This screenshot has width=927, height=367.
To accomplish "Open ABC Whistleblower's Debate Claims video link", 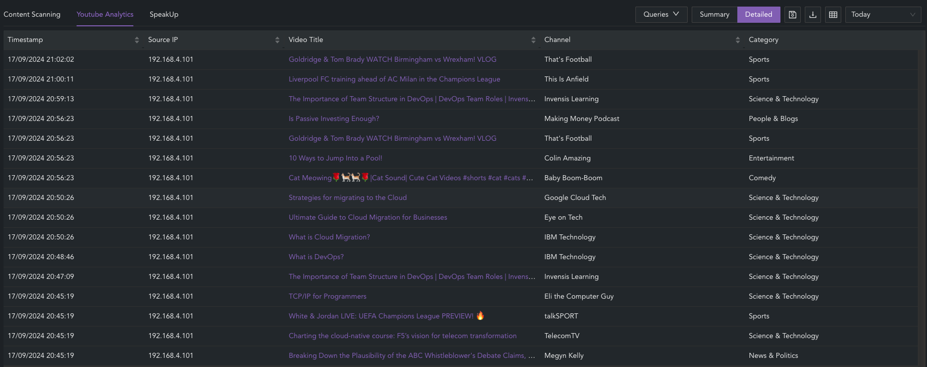I will point(412,355).
